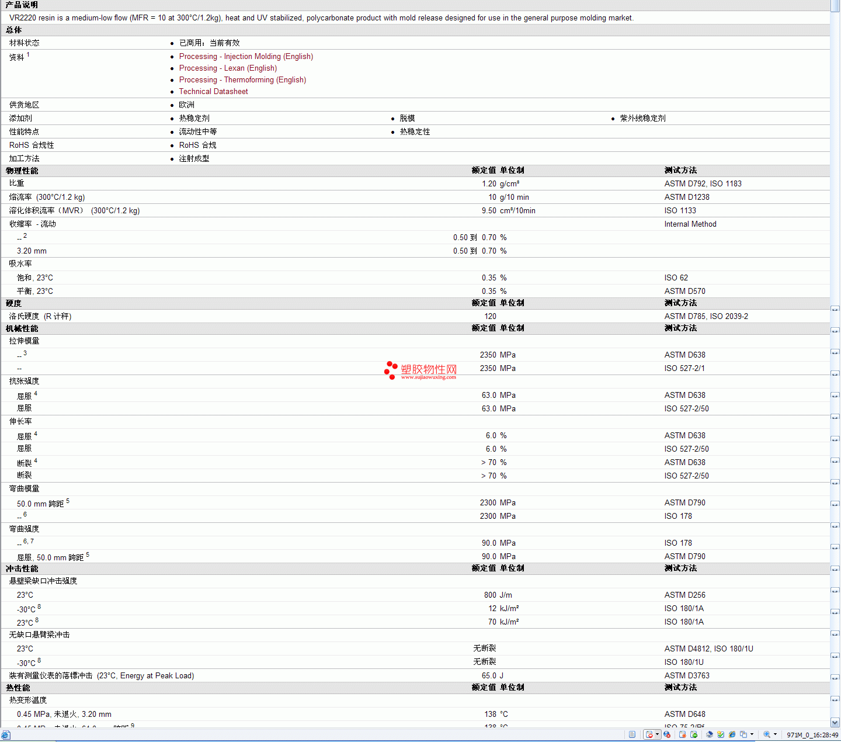Click the 12 kJ/m² impact value

coord(503,609)
